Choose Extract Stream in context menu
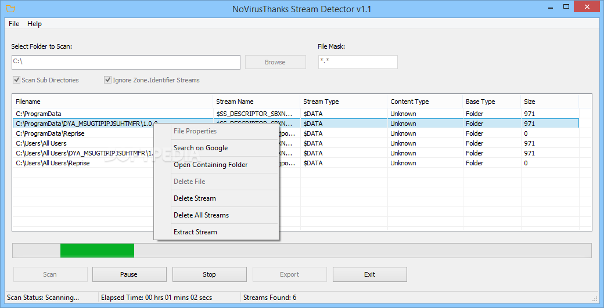Viewport: 604px width, 308px height. click(216, 232)
